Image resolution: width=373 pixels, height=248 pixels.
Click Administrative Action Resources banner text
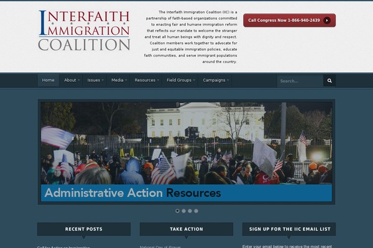click(132, 193)
